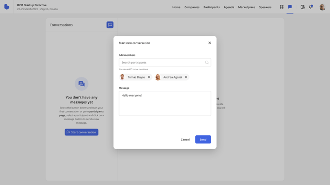Open the Participants menu item
Screen dimensions: 330x185
click(212, 7)
